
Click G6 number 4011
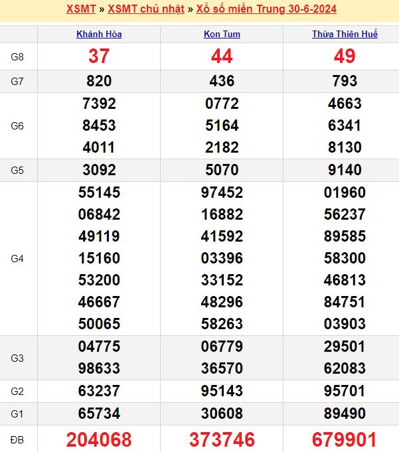[x=99, y=147]
